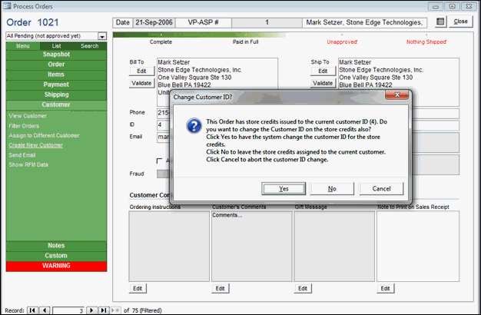Expand the Payment section in sidebar
This screenshot has width=481, height=315.
[x=56, y=85]
